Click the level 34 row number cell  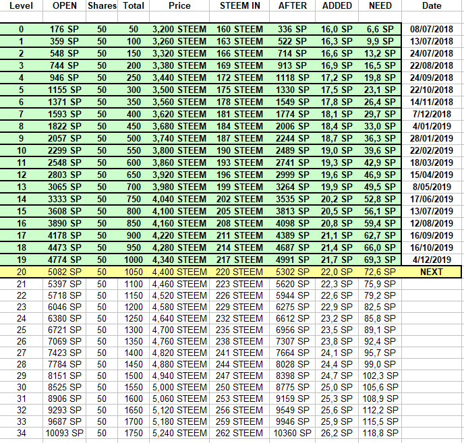22,434
